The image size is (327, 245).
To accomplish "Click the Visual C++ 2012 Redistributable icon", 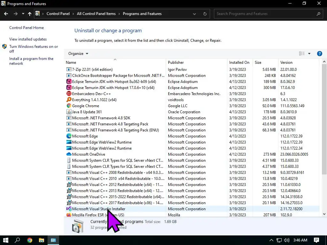I will (69, 185).
